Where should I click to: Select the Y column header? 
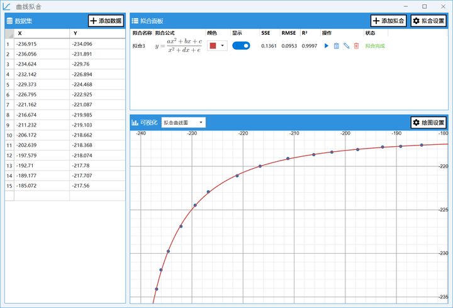[98, 33]
